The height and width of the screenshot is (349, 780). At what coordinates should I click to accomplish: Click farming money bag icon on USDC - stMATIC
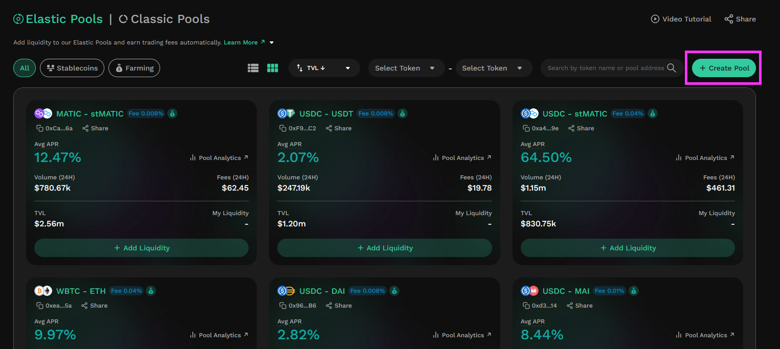click(653, 113)
